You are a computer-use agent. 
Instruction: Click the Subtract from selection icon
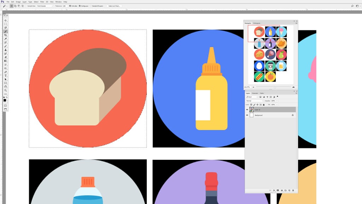pos(19,6)
